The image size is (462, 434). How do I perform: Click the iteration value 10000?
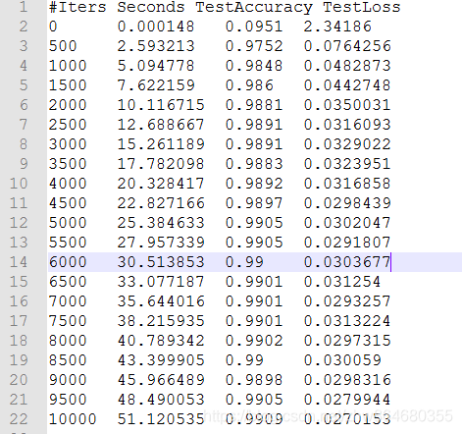pyautogui.click(x=73, y=419)
